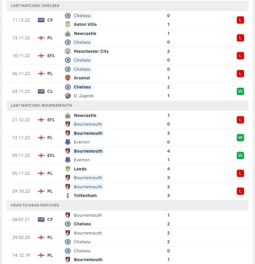
Task: Click the red L badge for 11.12.22
Action: pyautogui.click(x=240, y=20)
